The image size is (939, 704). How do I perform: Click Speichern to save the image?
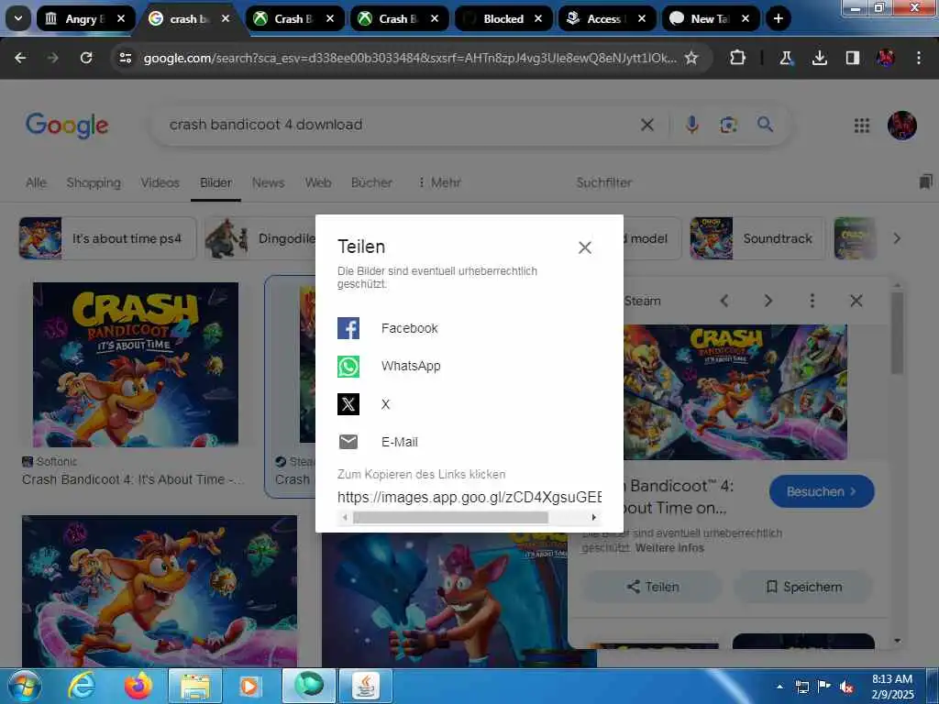click(803, 587)
